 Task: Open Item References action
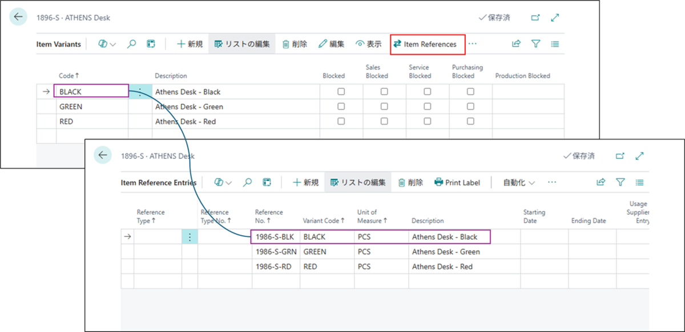coord(428,44)
